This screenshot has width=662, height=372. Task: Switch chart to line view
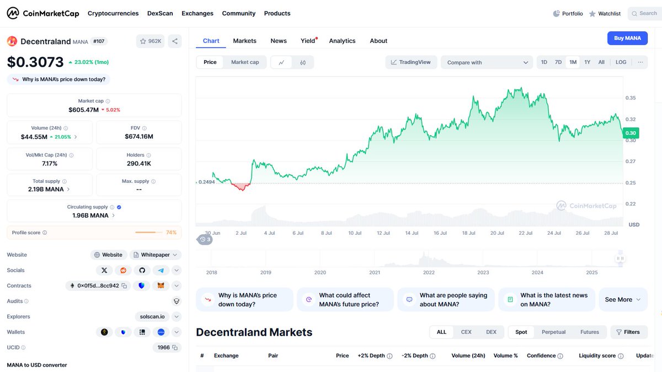281,62
